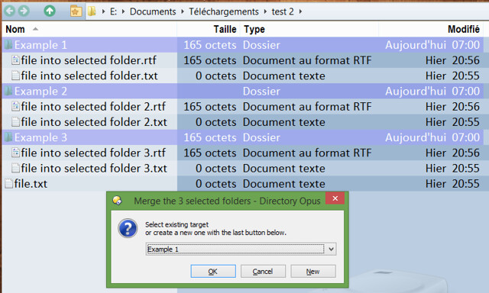Click New to create target folder

[313, 271]
